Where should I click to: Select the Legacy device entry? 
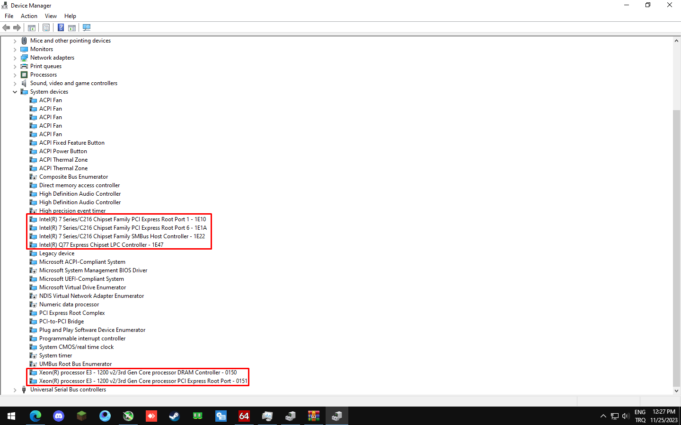(x=57, y=253)
